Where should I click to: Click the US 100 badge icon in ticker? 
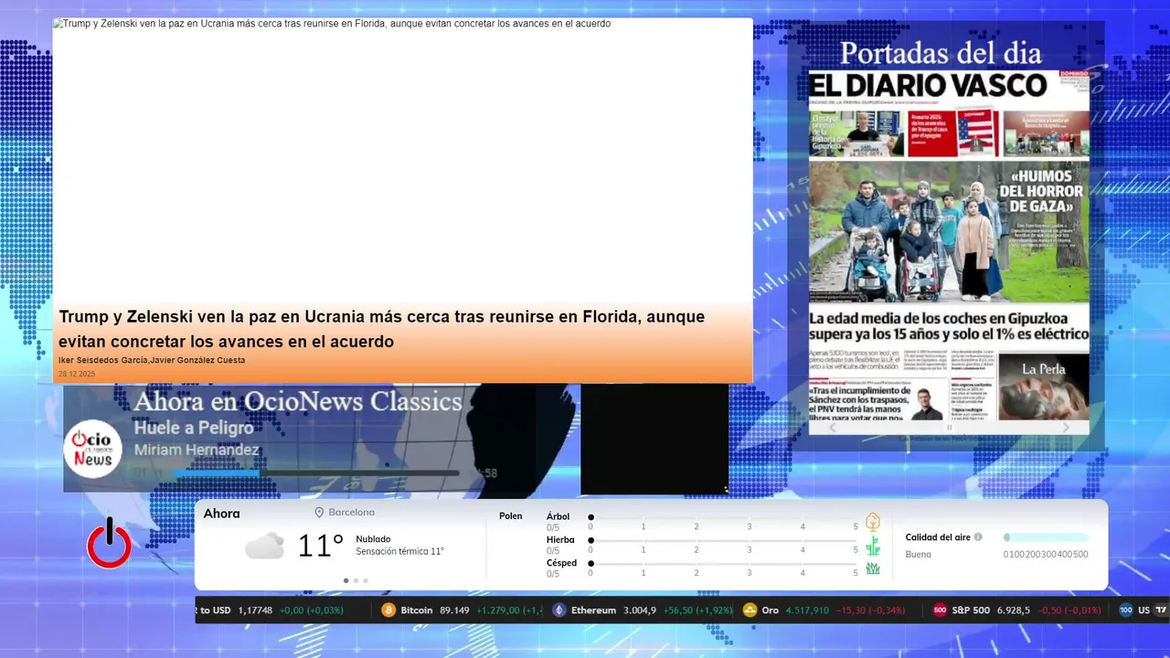(1126, 610)
